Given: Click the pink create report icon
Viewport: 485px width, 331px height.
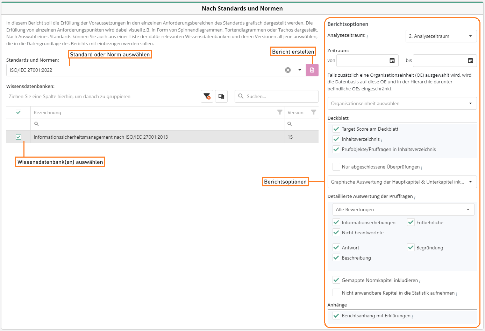Looking at the screenshot, I should [x=312, y=70].
